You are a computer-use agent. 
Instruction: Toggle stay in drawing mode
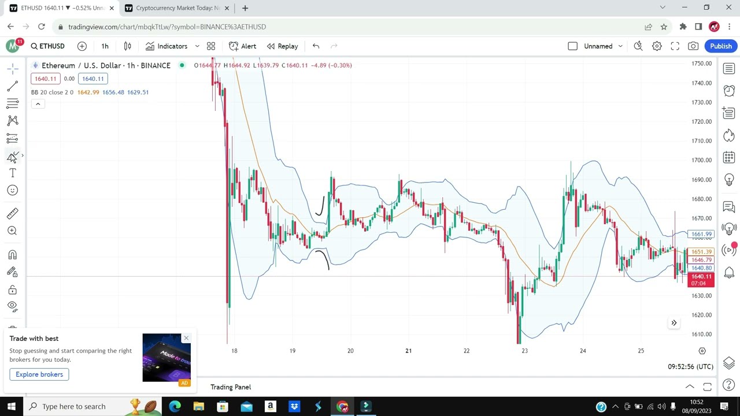click(x=12, y=272)
